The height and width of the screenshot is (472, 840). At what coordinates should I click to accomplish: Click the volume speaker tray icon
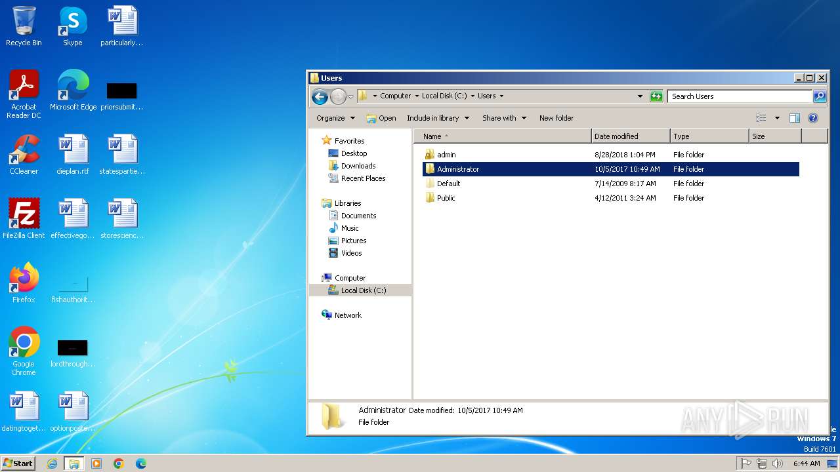pos(778,463)
